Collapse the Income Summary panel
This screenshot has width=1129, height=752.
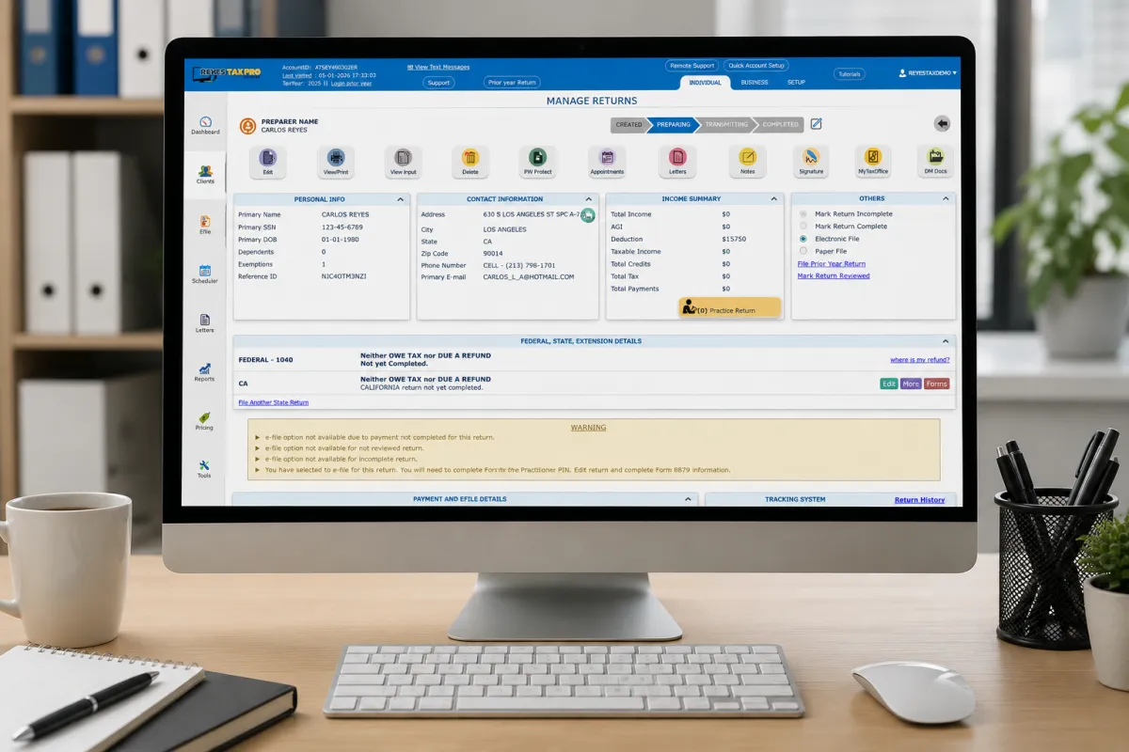pos(774,199)
